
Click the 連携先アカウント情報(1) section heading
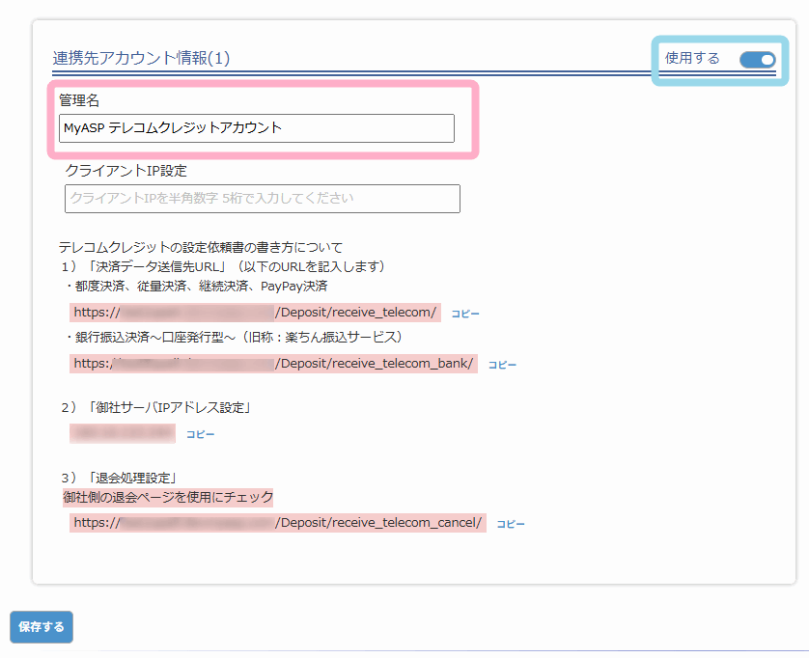click(141, 59)
